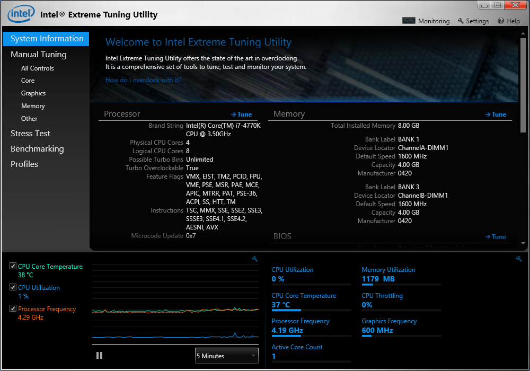
Task: Open Core tuning page
Action: (28, 81)
